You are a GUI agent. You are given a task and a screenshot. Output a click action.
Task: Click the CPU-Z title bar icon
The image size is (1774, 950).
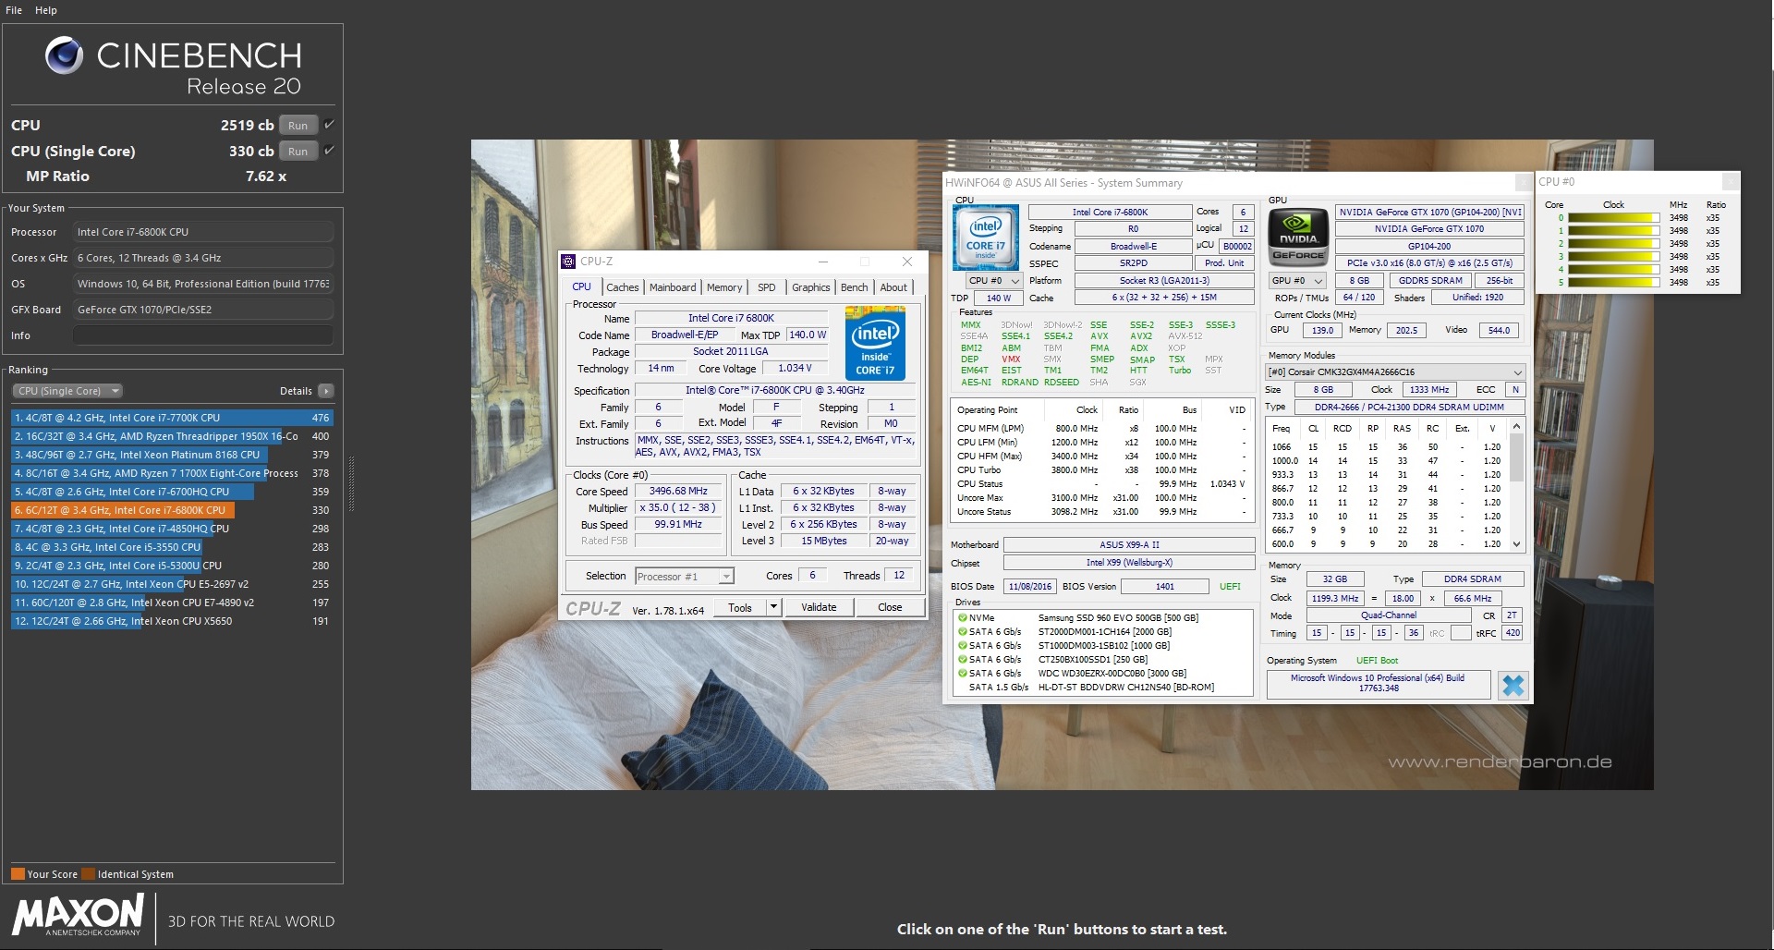[x=568, y=262]
